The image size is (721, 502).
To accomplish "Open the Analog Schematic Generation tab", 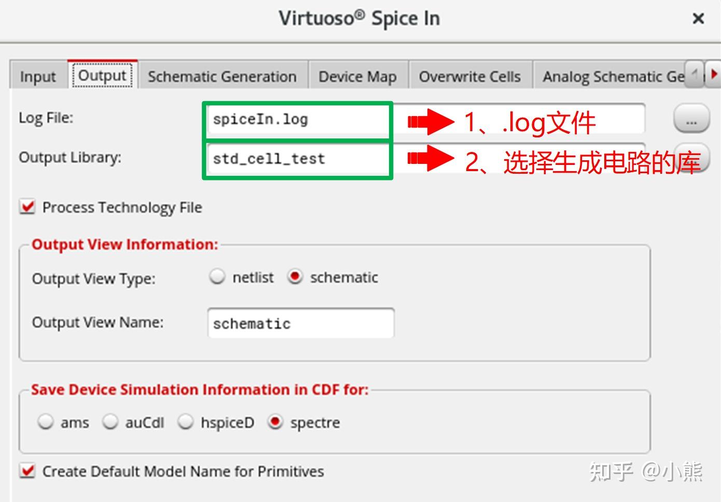I will pos(612,76).
